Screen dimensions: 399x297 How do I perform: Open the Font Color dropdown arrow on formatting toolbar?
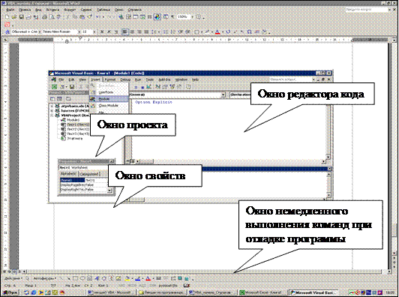[223, 31]
